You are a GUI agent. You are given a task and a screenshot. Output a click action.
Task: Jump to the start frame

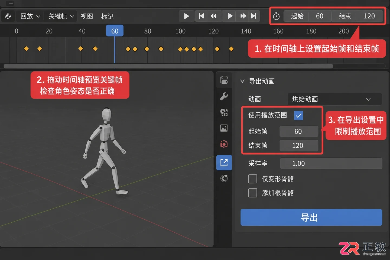click(x=201, y=16)
